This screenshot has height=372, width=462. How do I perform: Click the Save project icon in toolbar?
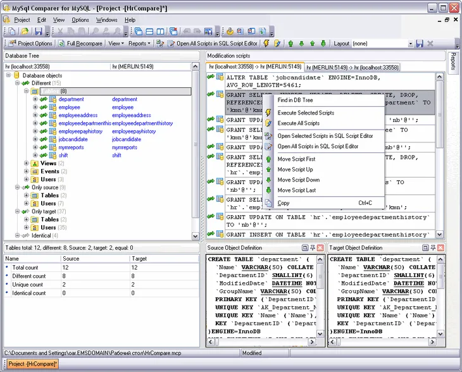[38, 32]
